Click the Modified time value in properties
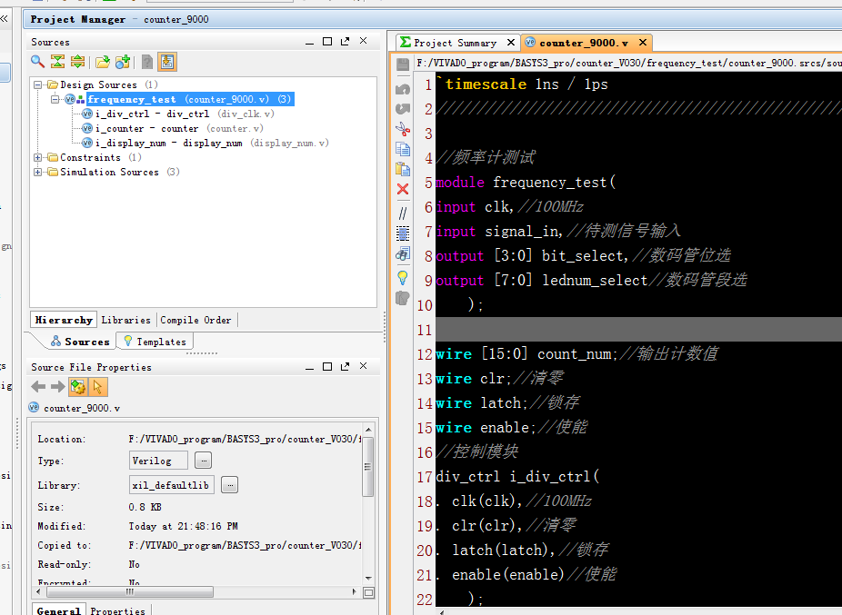Screen dimensions: 842x615 pyautogui.click(x=183, y=526)
